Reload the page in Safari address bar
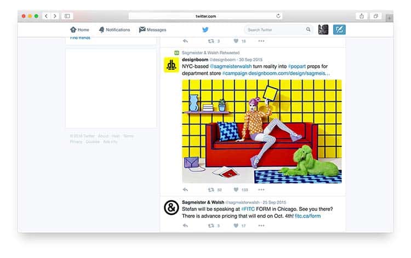Image resolution: width=411 pixels, height=258 pixels. coord(278,16)
